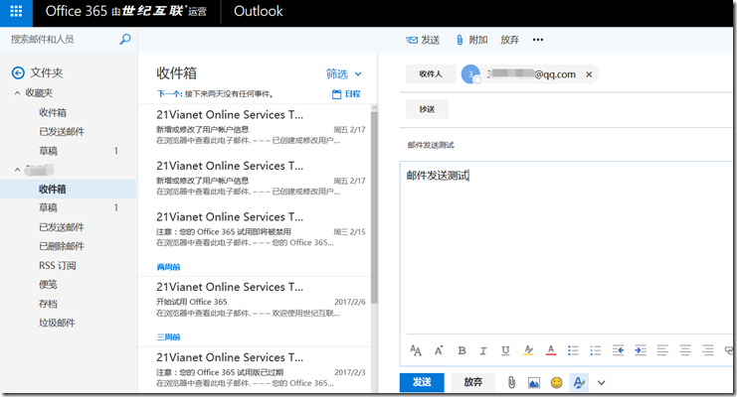This screenshot has width=737, height=397.
Task: Open the 筛选 filter dropdown
Action: pyautogui.click(x=344, y=74)
